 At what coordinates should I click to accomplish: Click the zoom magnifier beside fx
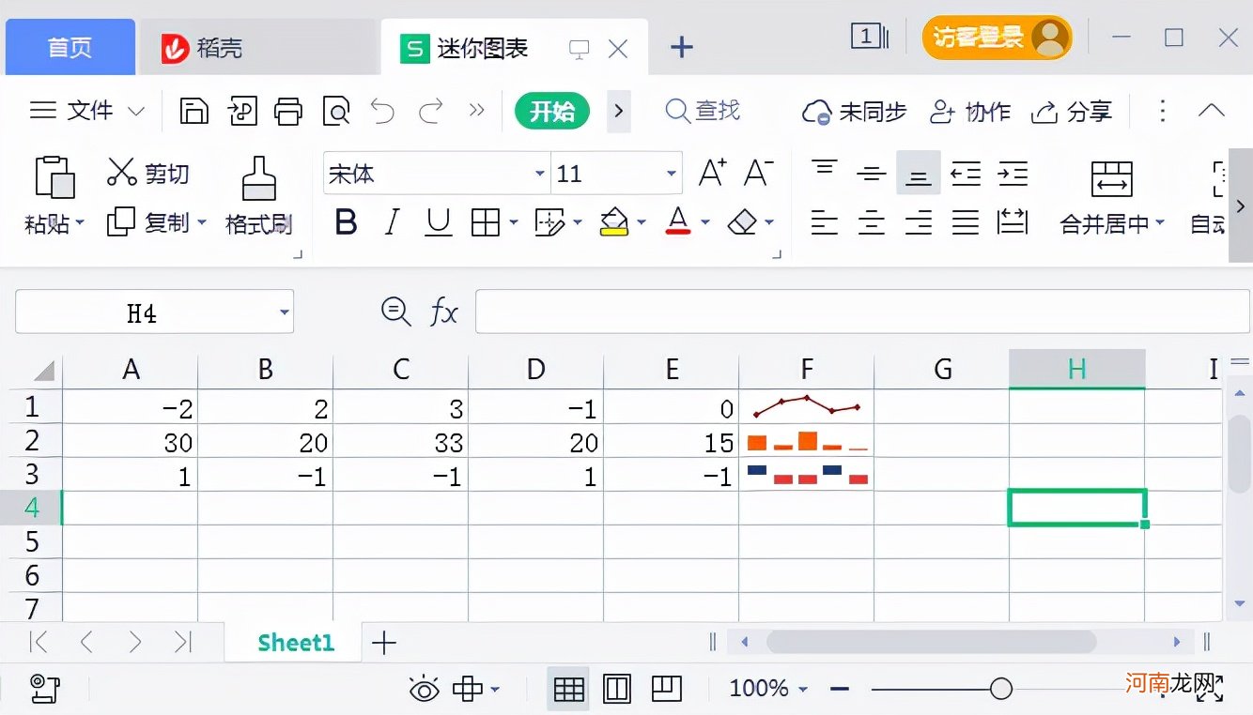(395, 312)
